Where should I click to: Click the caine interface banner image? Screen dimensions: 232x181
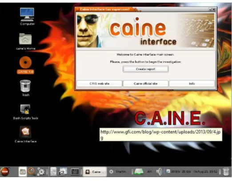[146, 30]
